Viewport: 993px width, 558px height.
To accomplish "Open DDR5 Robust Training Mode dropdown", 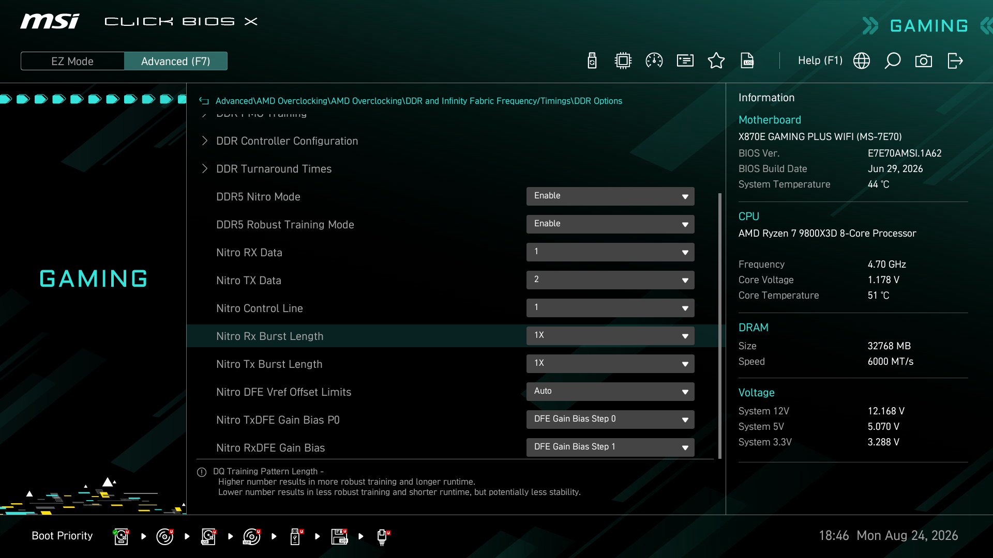I will (610, 224).
